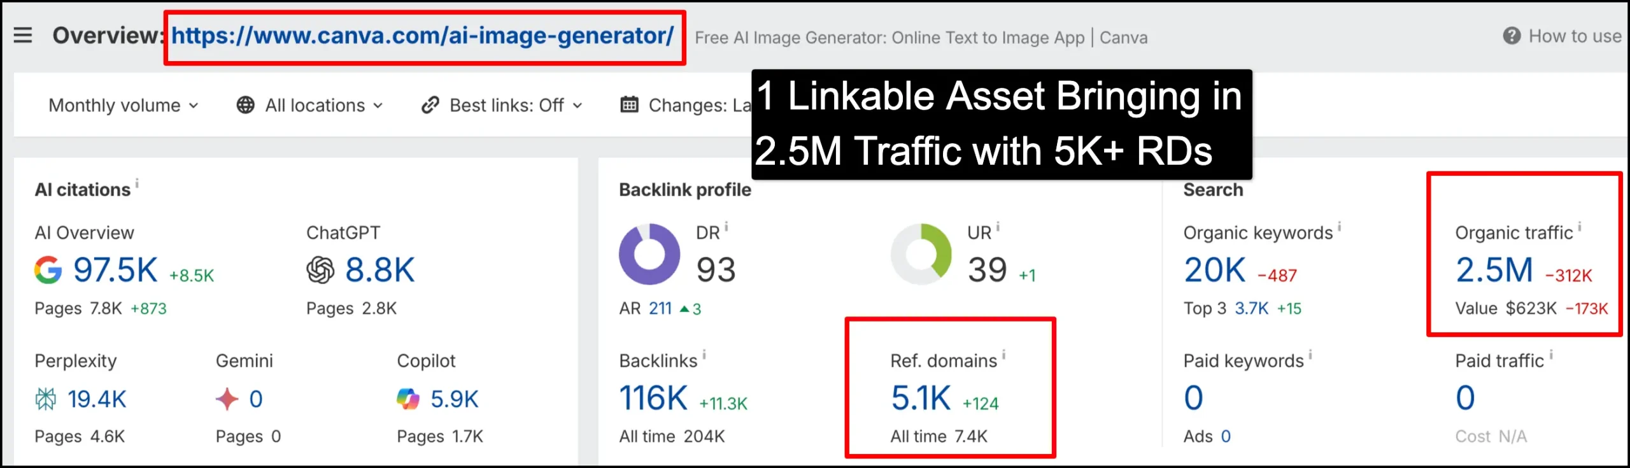Click the globe icon beside All locations
This screenshot has width=1630, height=468.
click(x=245, y=105)
